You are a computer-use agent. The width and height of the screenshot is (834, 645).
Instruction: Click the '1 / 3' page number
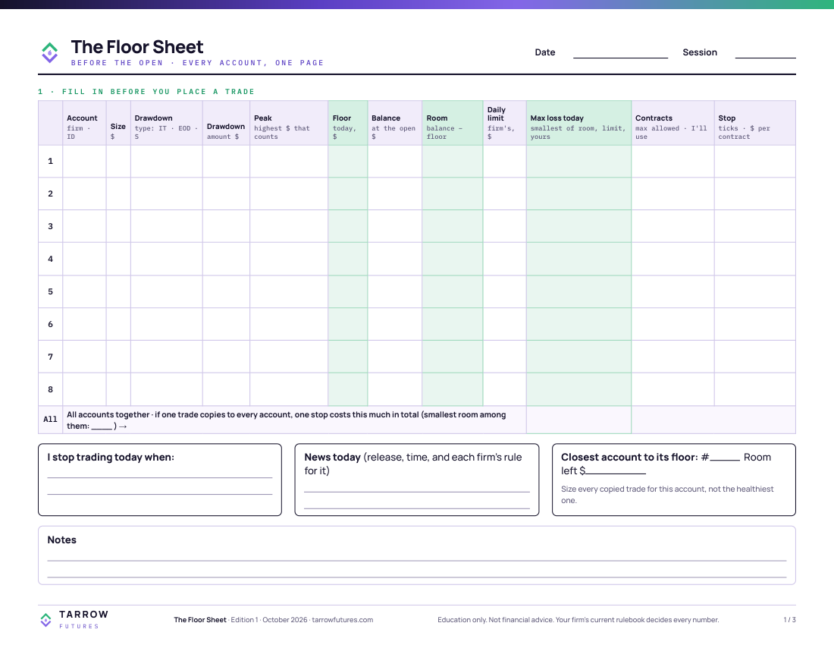tap(789, 619)
